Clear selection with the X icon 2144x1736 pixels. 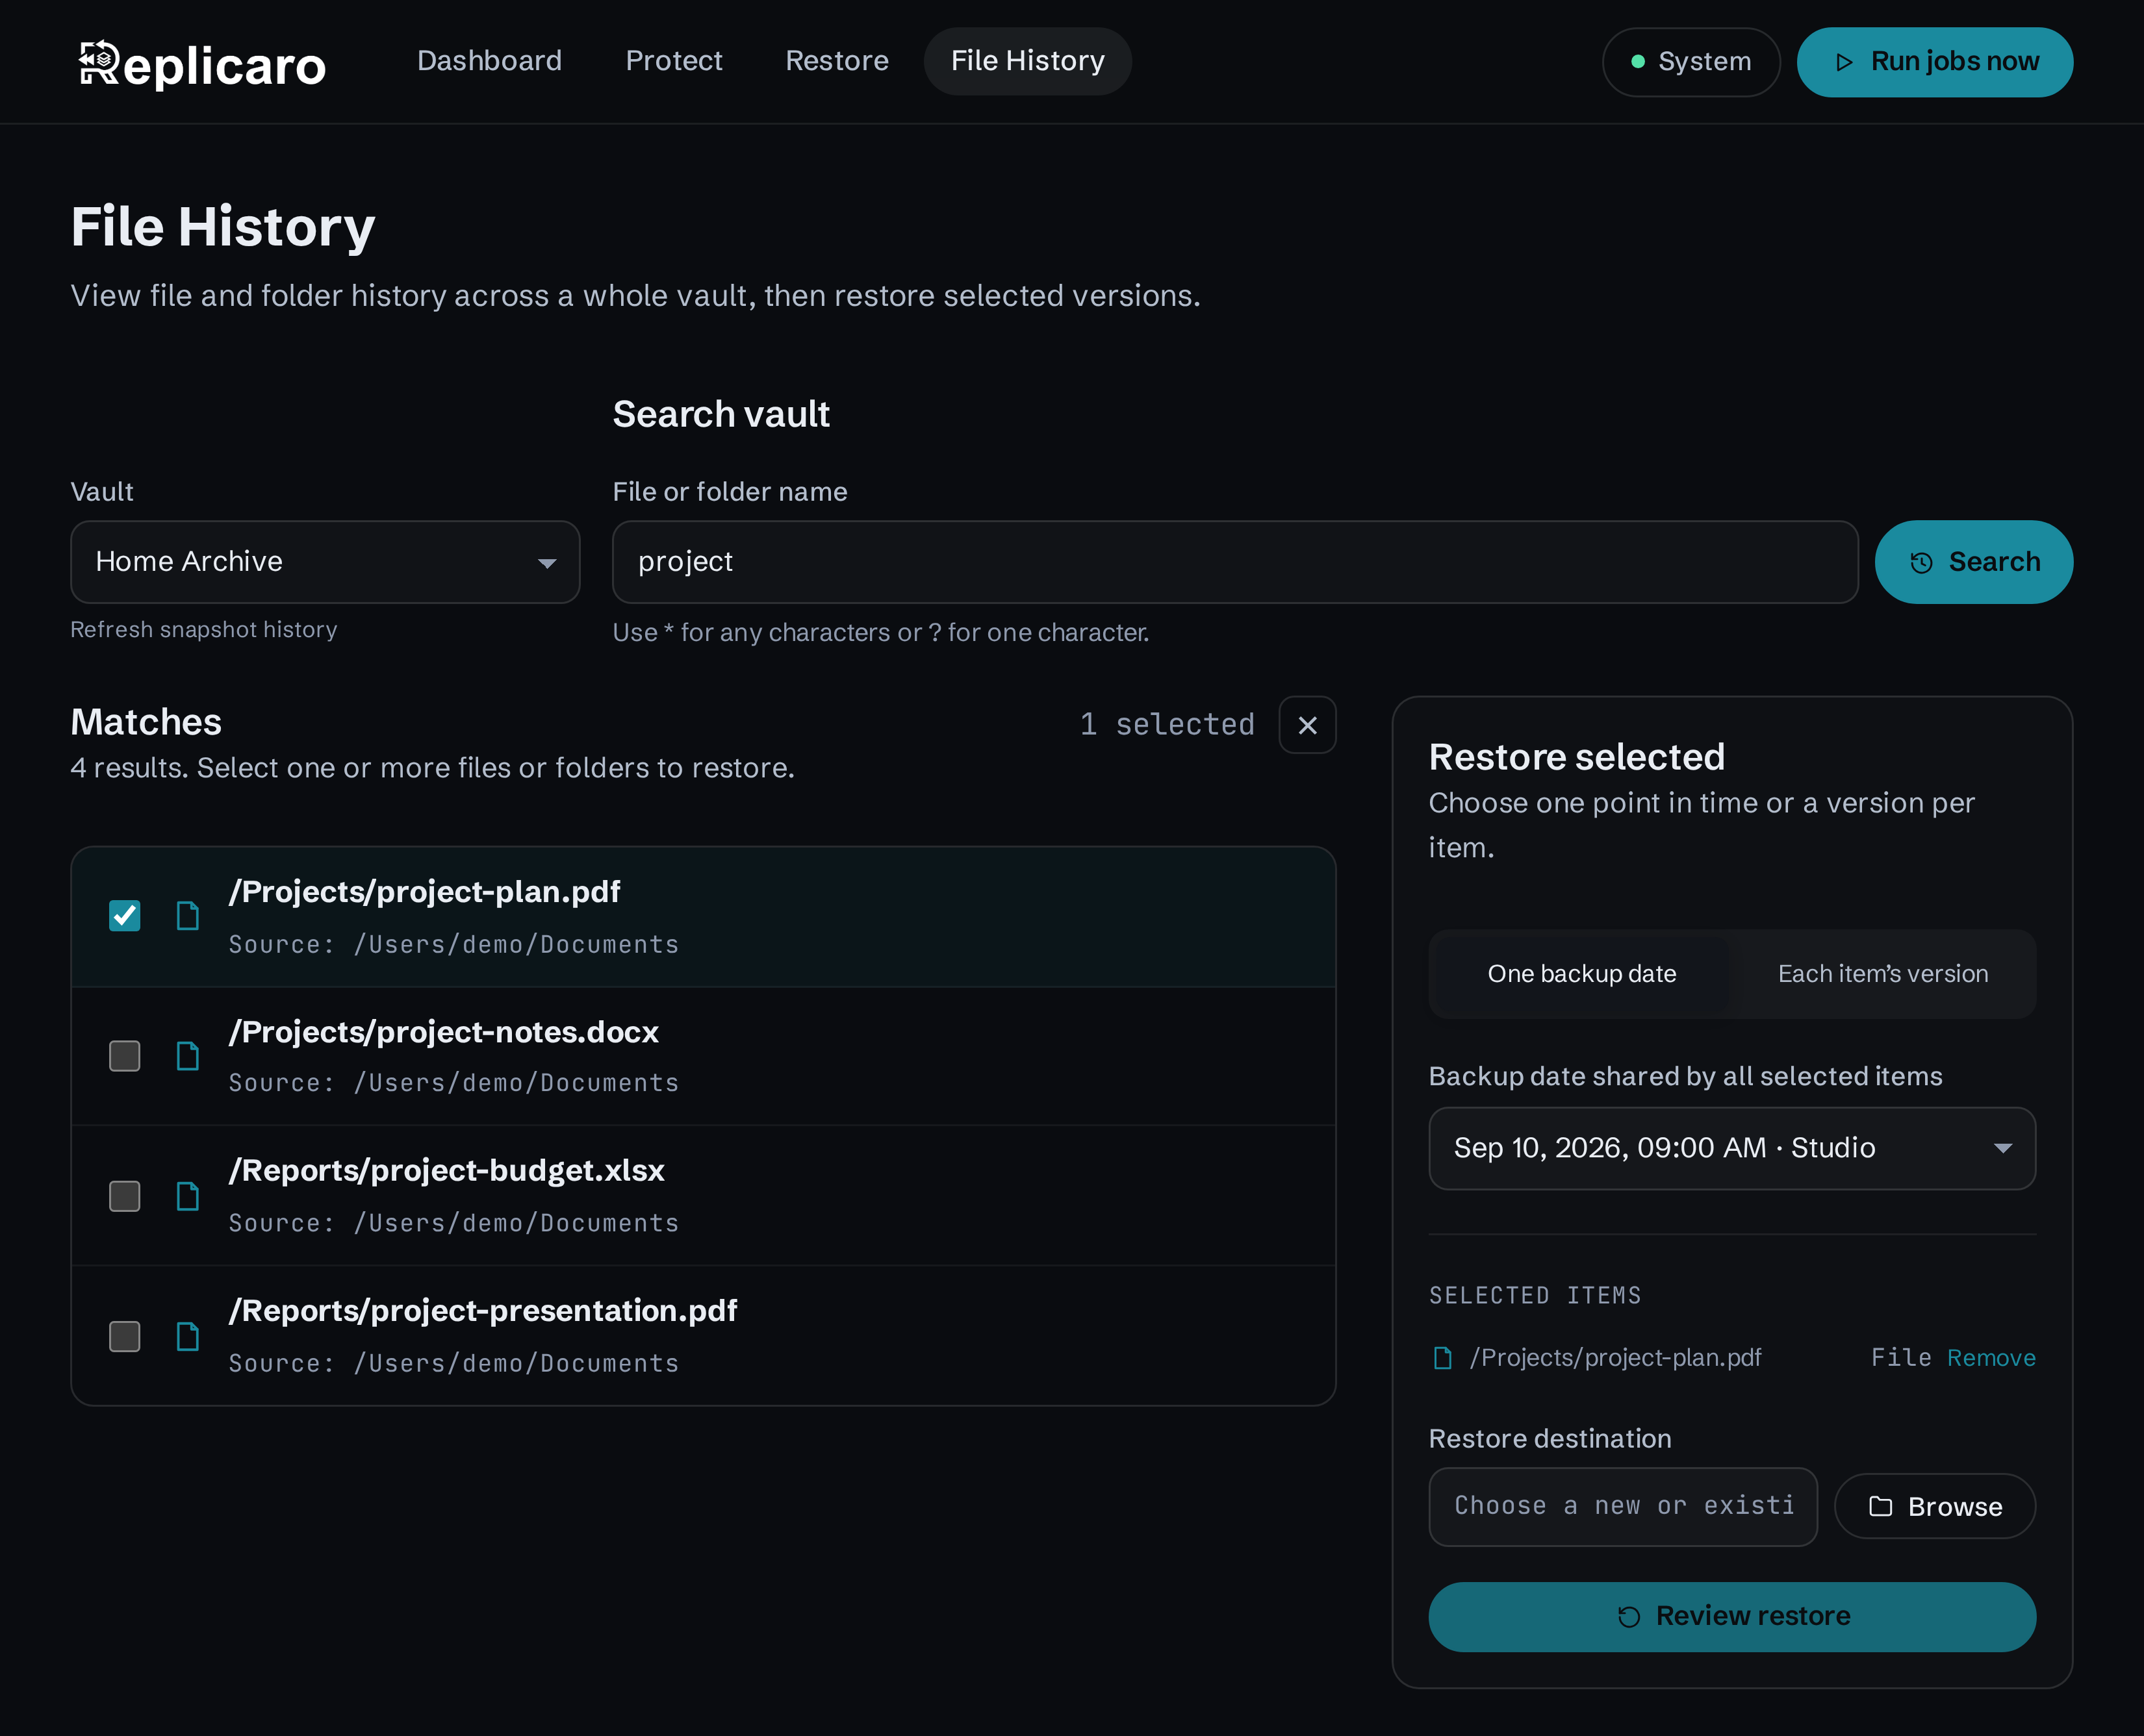pos(1308,725)
